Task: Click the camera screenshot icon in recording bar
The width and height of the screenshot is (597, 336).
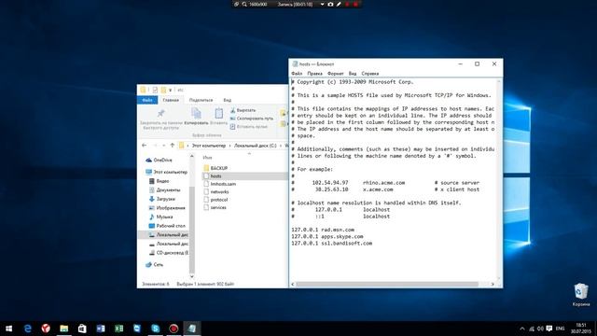Action: [330, 4]
